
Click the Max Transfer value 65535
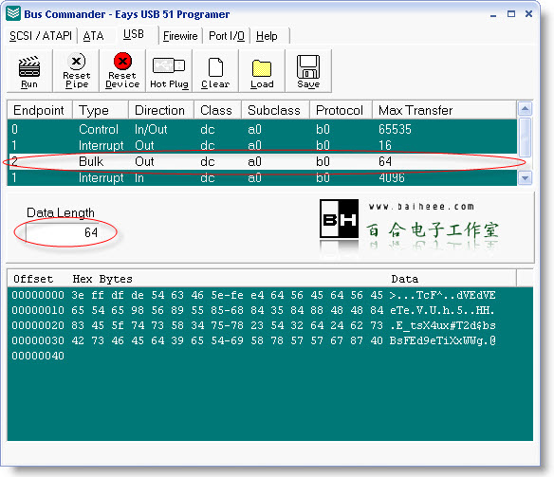coord(395,129)
